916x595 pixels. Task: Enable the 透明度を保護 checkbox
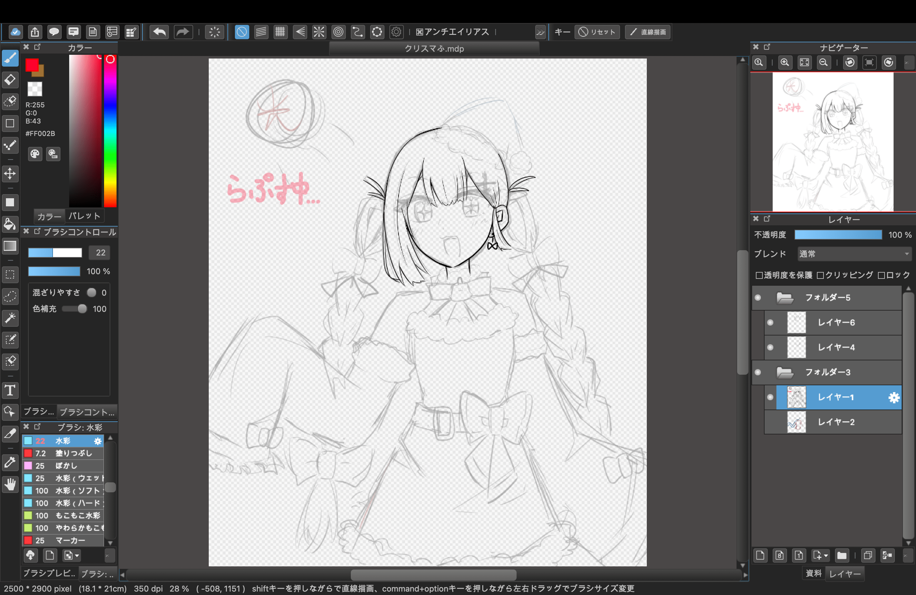tap(759, 275)
